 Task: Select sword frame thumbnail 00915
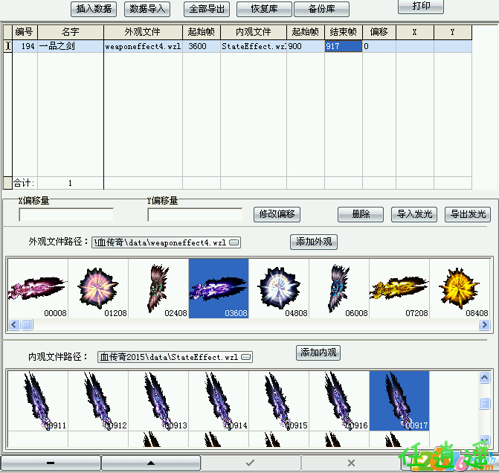click(279, 401)
